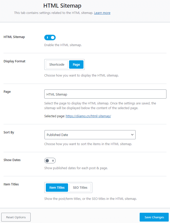
Task: Click the Sort By setting label
Action: (x=9, y=132)
